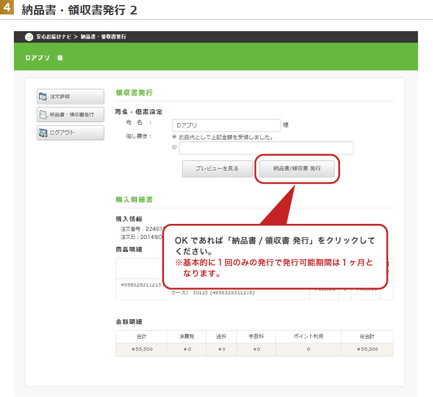
Task: Click the 納品書・領収書発行 document icon in sidebar
Action: pos(43,114)
